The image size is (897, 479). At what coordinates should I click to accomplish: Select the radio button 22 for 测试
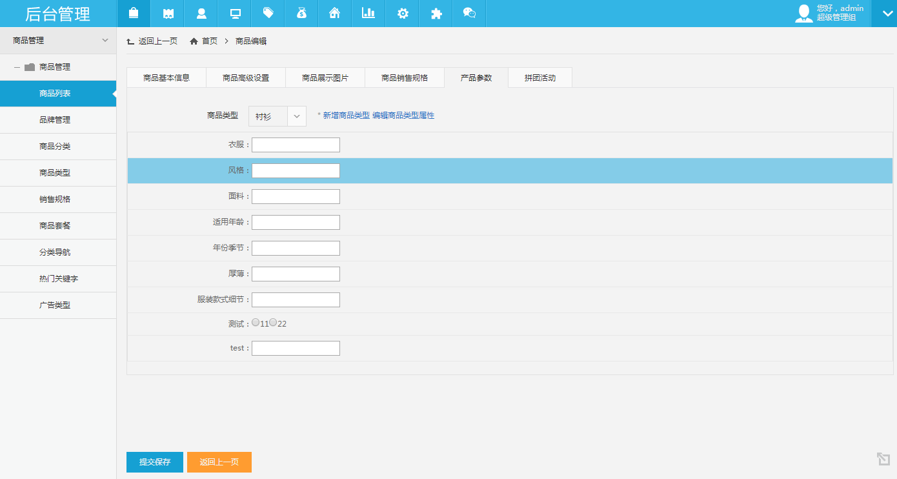pyautogui.click(x=273, y=323)
